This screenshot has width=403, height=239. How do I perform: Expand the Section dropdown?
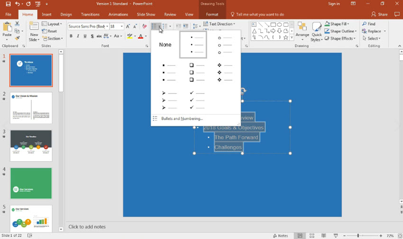click(x=53, y=38)
